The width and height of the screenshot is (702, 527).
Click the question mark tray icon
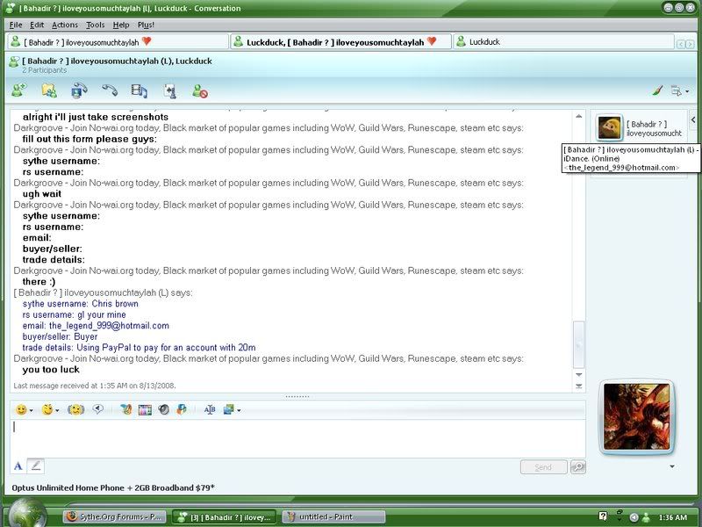(603, 516)
